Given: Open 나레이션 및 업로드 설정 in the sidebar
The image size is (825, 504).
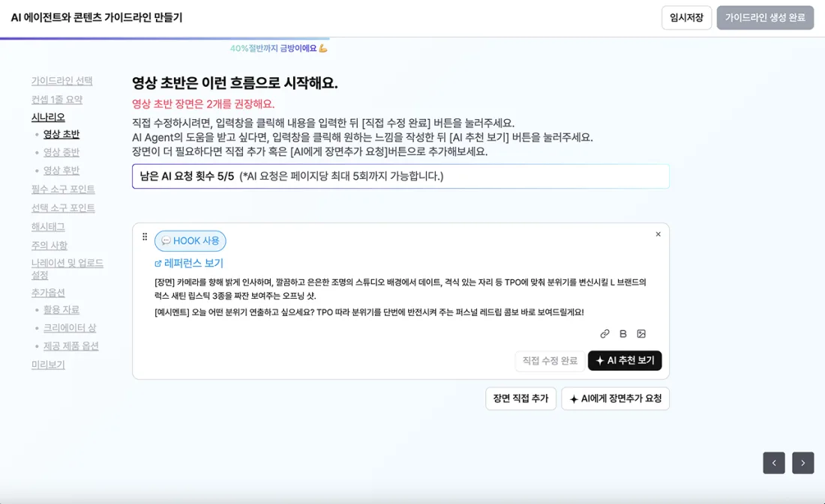Looking at the screenshot, I should 67,269.
